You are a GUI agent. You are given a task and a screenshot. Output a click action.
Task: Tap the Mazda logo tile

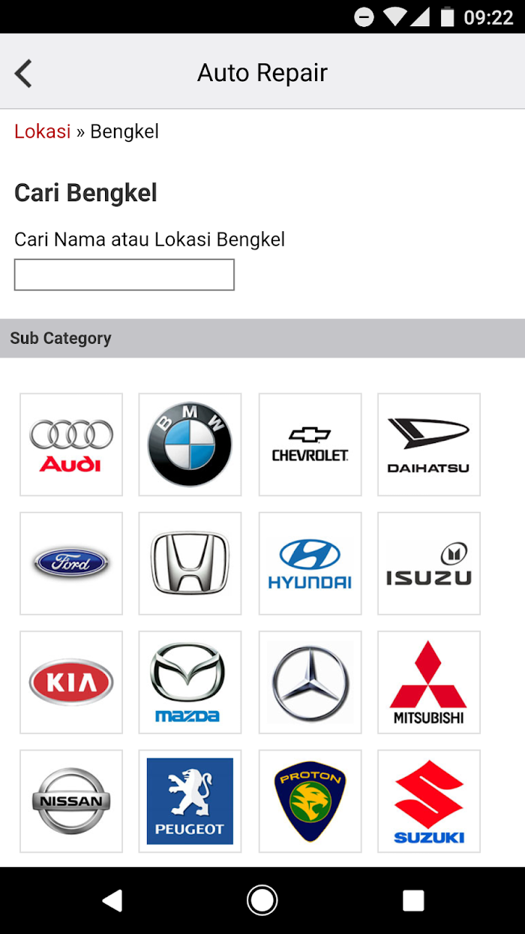tap(190, 682)
